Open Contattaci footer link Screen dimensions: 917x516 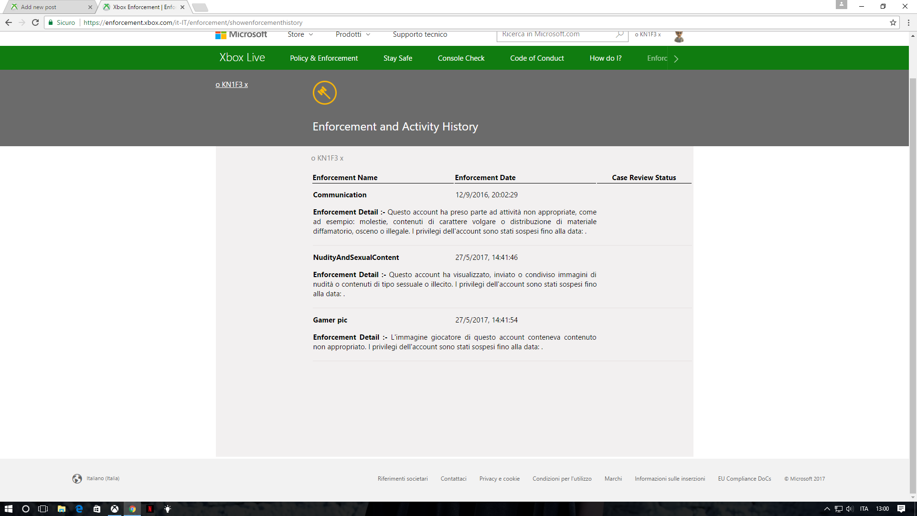point(453,479)
